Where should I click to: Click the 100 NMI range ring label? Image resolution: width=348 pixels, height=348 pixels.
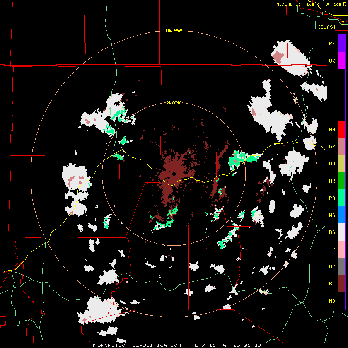coord(174,31)
